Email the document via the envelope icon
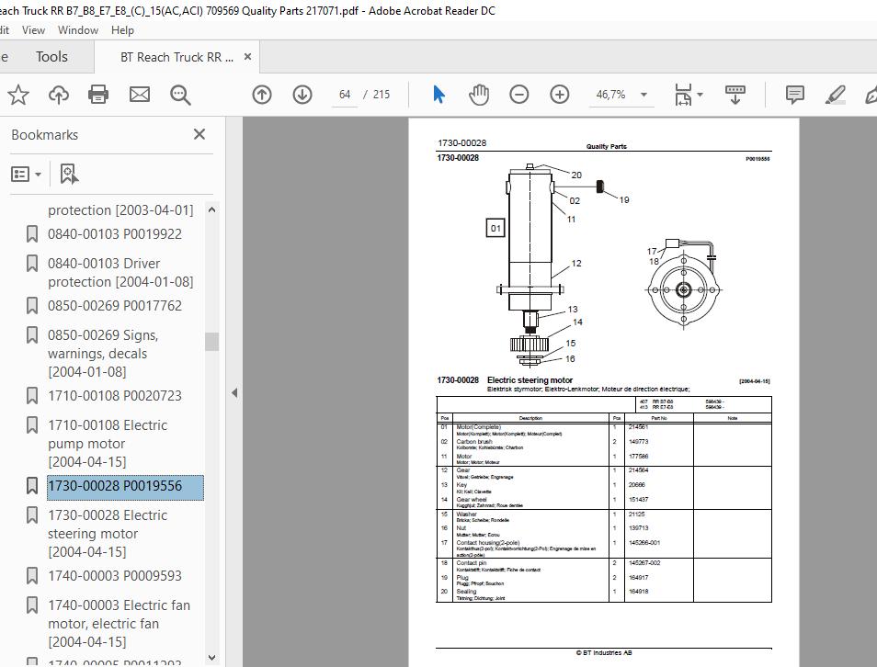Image resolution: width=877 pixels, height=667 pixels. click(x=138, y=94)
